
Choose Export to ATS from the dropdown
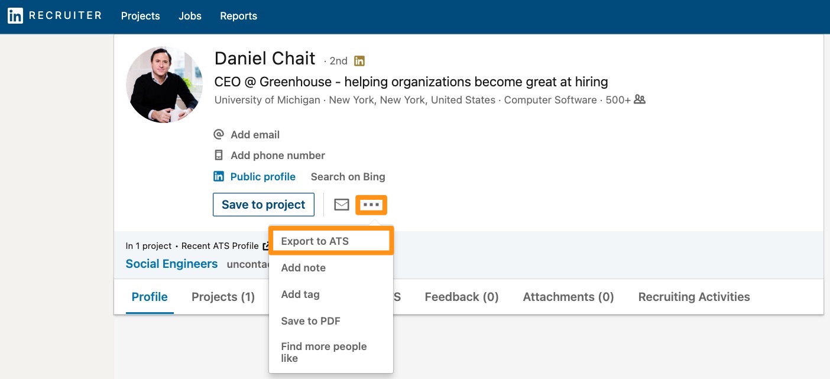click(x=331, y=241)
